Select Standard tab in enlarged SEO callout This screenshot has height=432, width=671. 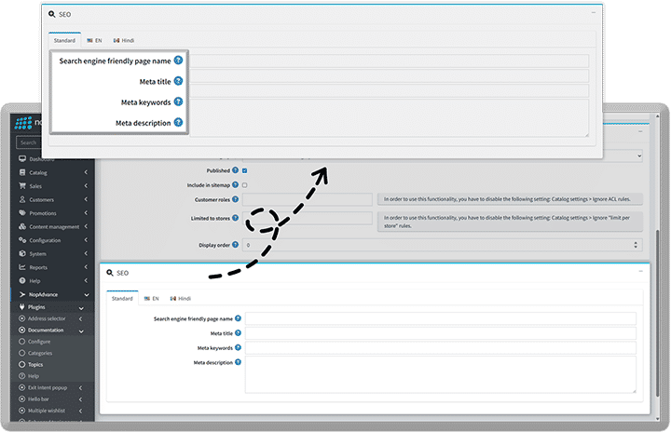pos(64,40)
